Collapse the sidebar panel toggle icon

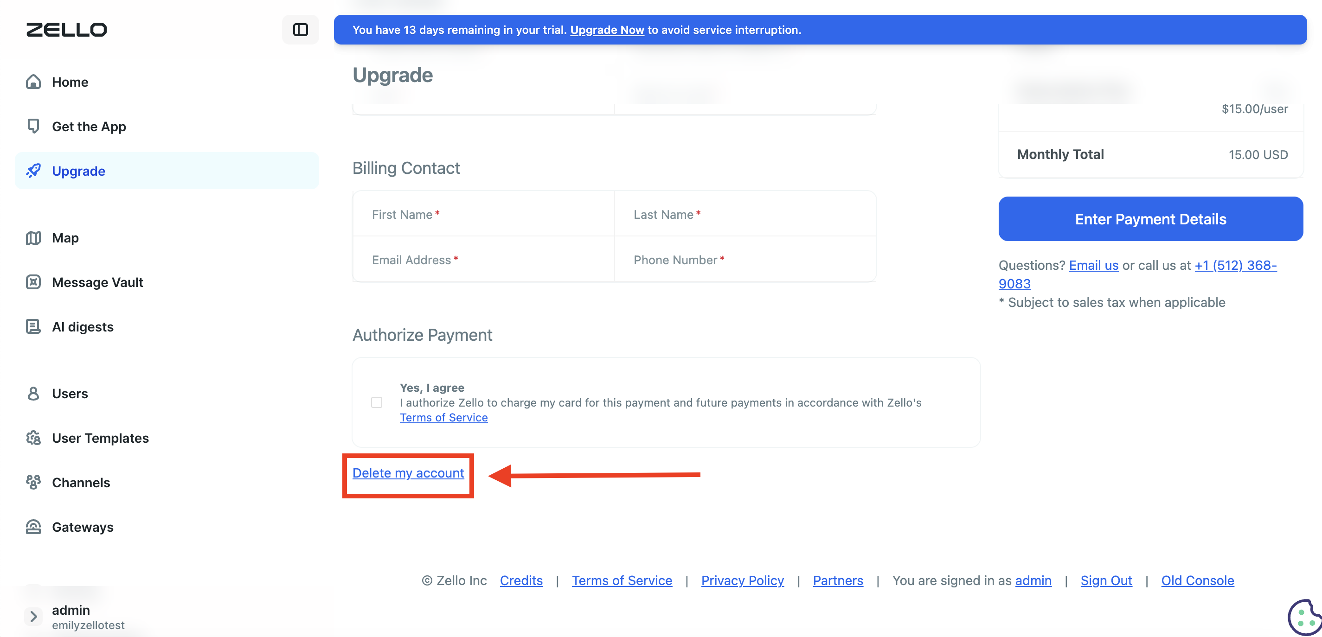point(300,30)
